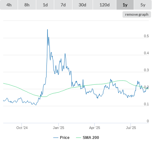
Task: Click the highest price peak on chart
Action: [47, 30]
